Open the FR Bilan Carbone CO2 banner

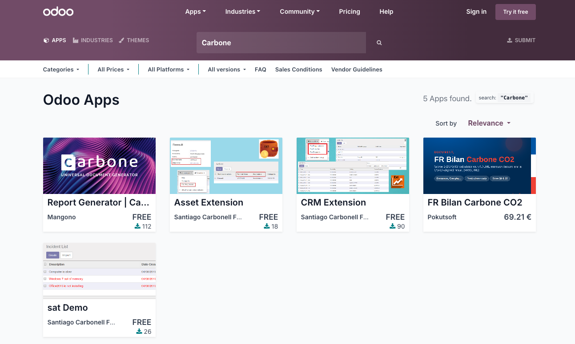479,166
